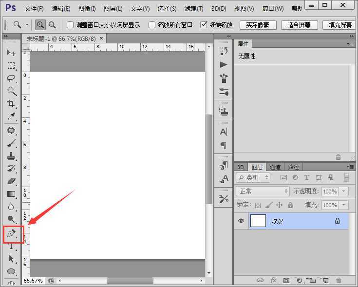
Task: Click the 适合屏幕 button
Action: pos(299,25)
